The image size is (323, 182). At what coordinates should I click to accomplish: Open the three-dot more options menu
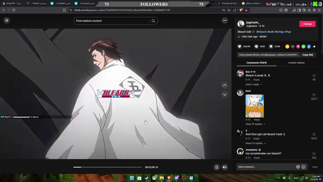[x=225, y=20]
